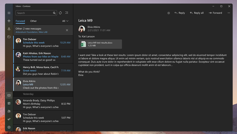
Task: Expand the All filter dropdown
Action: [x=65, y=21]
